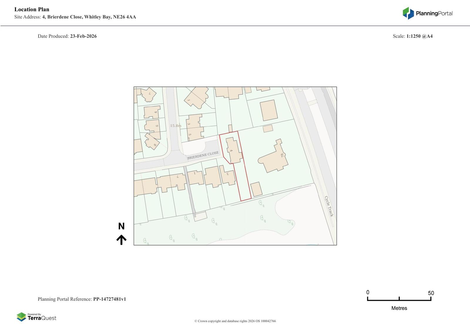
Task: Click the scale bar line
Action: pos(399,300)
